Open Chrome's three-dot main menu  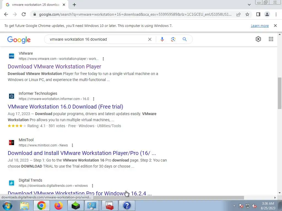(276, 14)
